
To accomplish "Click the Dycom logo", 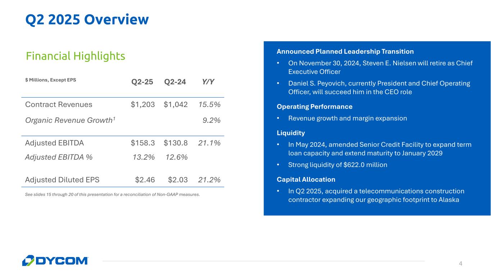I will (55, 260).
